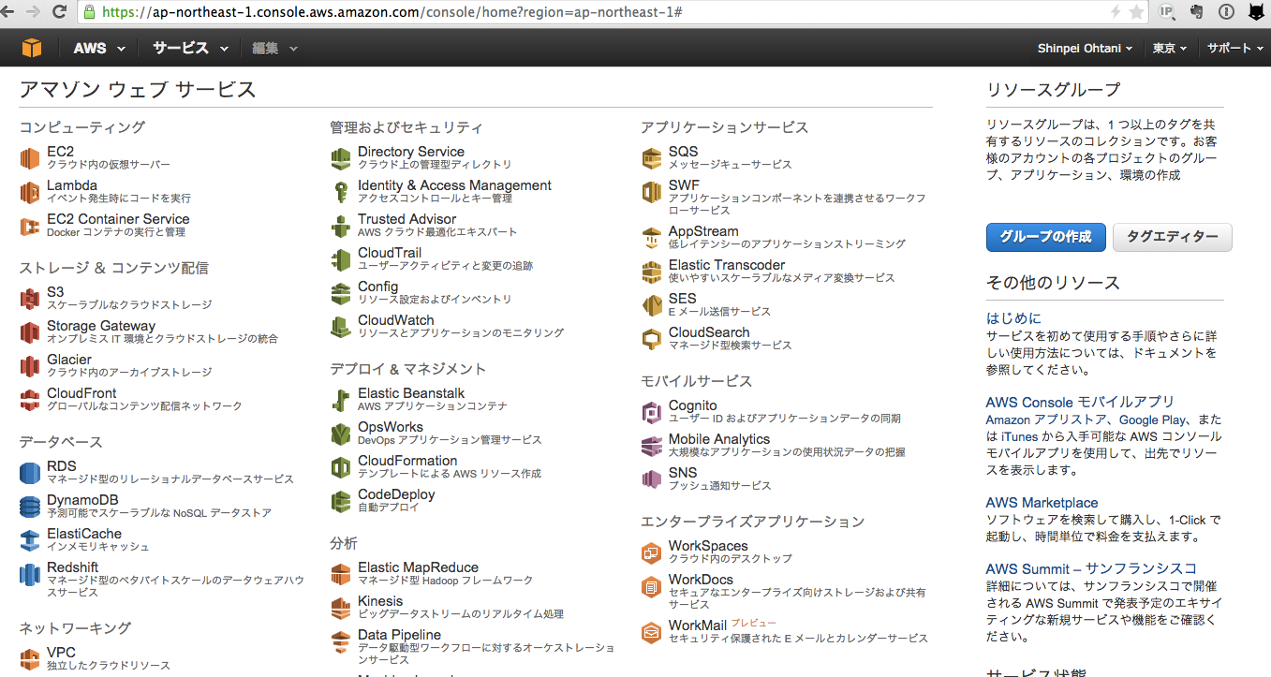Image resolution: width=1271 pixels, height=677 pixels.
Task: Expand the Shinpei Ohtani account menu
Action: click(1085, 48)
